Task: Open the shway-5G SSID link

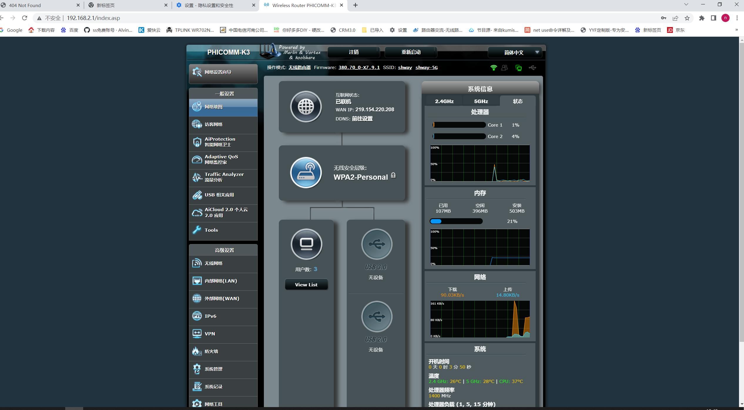Action: [x=426, y=68]
